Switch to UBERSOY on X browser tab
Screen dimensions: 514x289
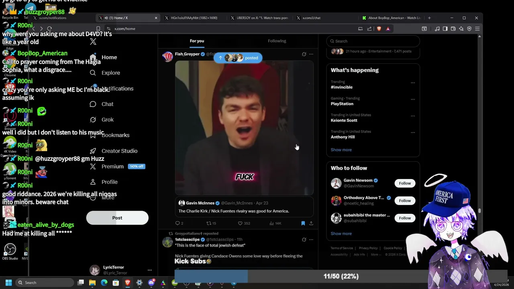click(x=260, y=18)
